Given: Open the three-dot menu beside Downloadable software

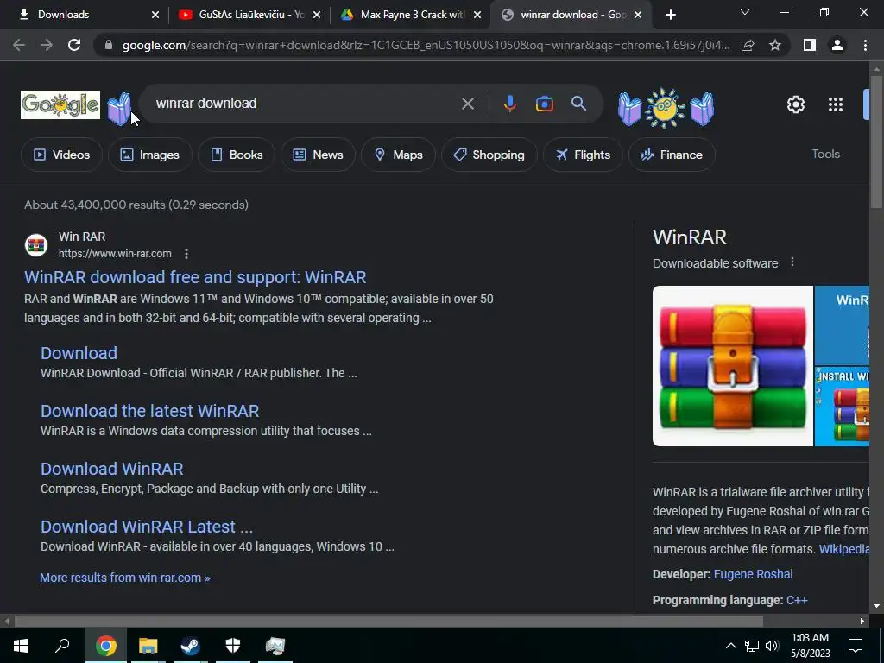Looking at the screenshot, I should (x=792, y=262).
